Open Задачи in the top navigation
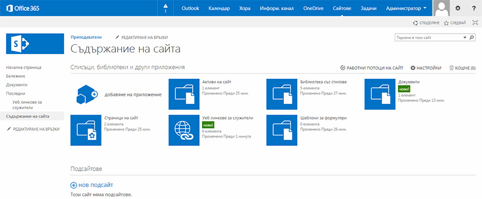 point(368,9)
